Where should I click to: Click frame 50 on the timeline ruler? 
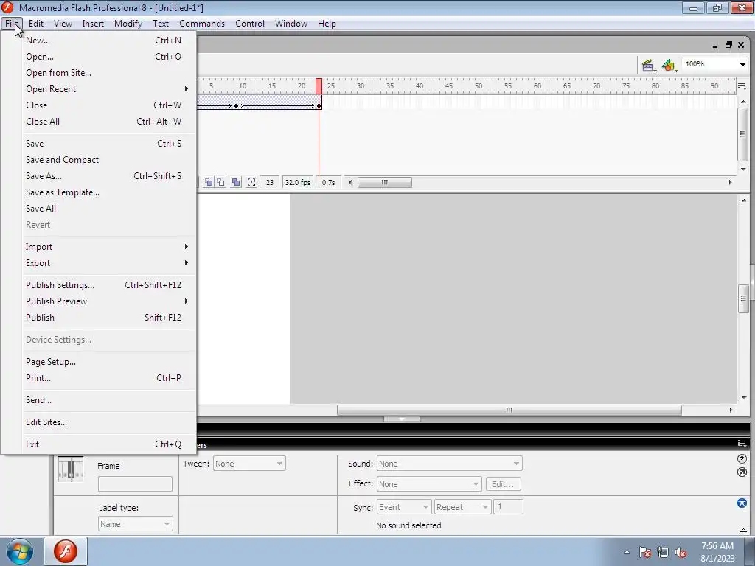[x=478, y=86]
